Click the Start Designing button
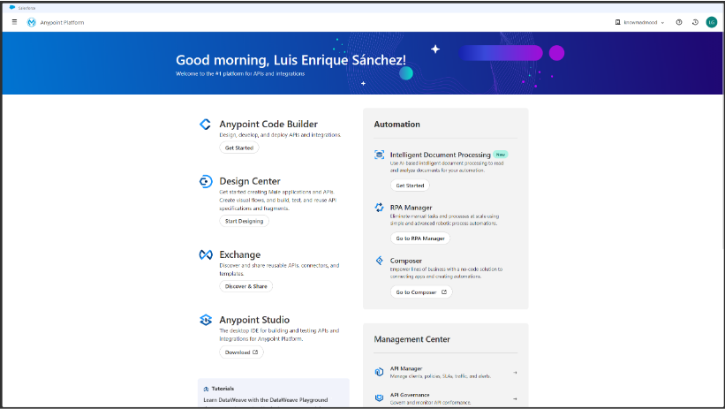 (x=244, y=221)
